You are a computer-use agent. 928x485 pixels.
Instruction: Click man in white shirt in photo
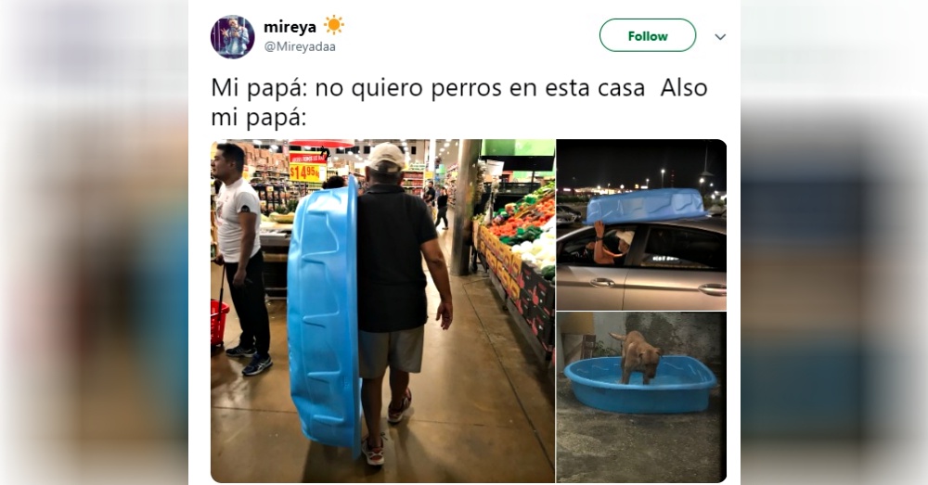[x=241, y=257]
